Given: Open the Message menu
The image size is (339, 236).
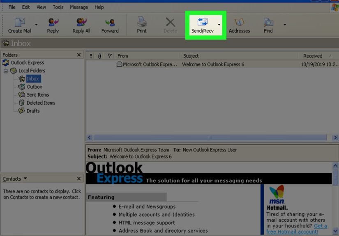Looking at the screenshot, I should click(79, 7).
